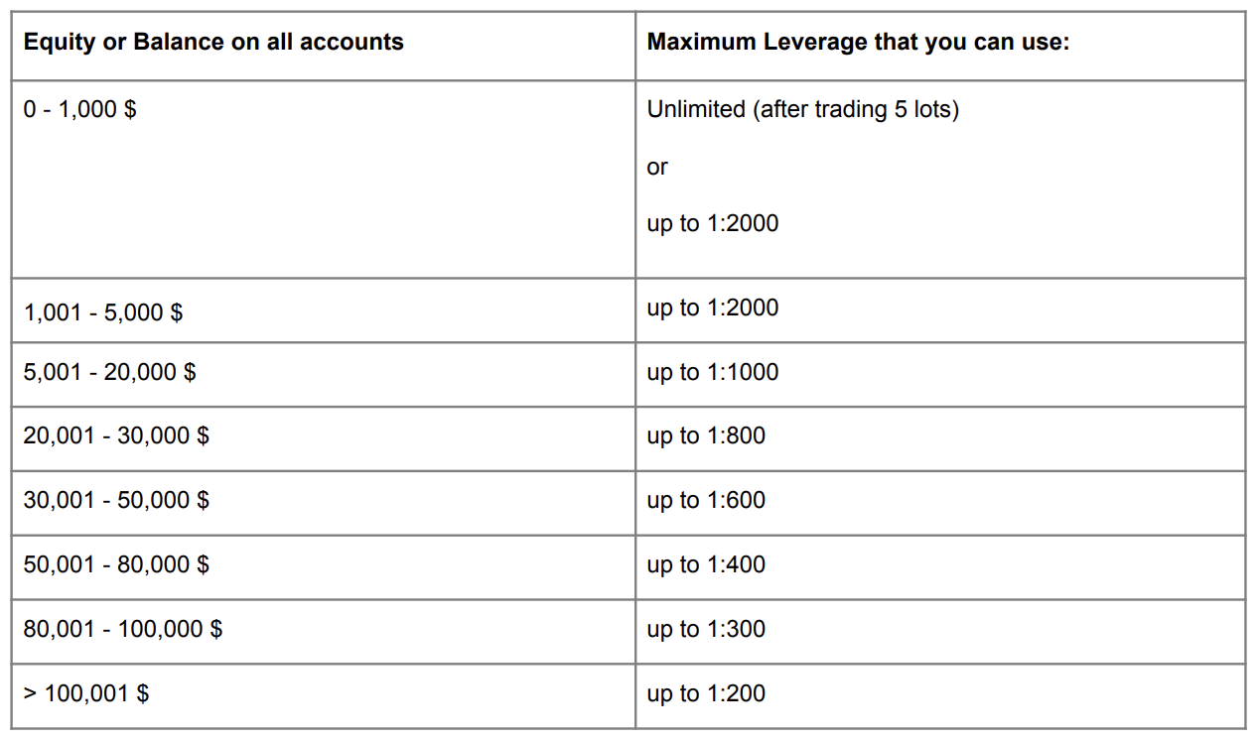Select the '30,001 - 50,000 $' balance cell

click(x=116, y=500)
